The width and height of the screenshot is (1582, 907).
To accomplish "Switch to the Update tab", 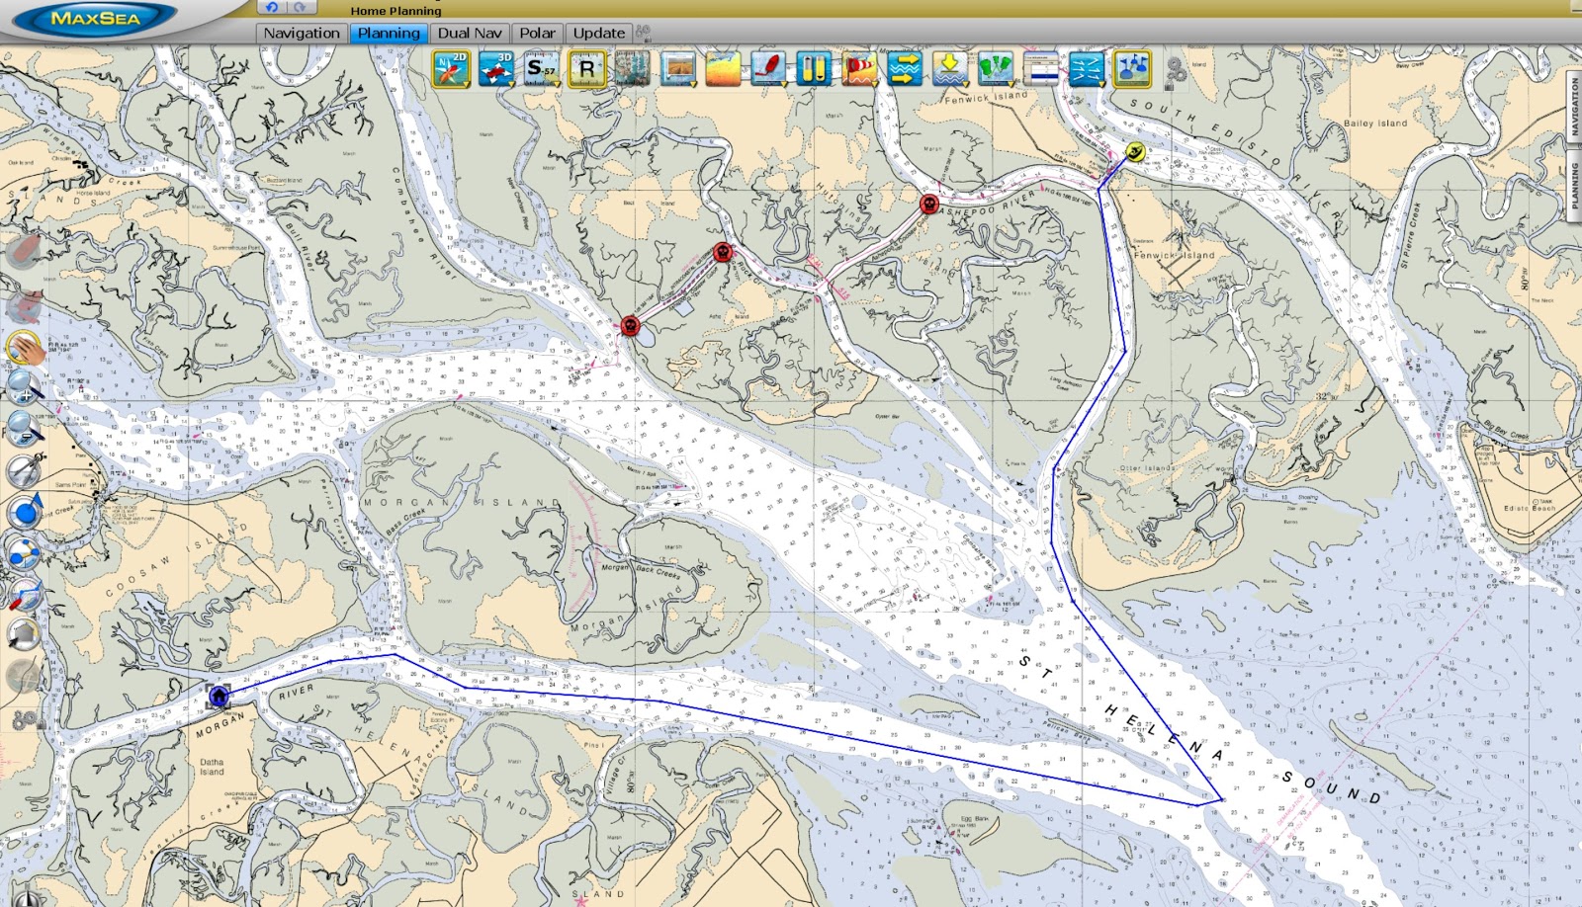I will pyautogui.click(x=599, y=33).
